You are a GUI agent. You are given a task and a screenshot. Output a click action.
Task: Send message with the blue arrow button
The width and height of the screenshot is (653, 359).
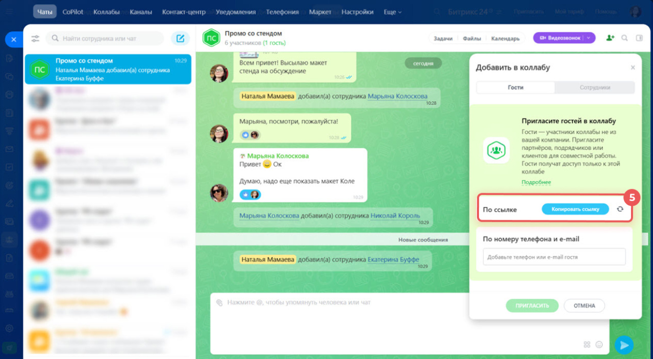coord(624,345)
